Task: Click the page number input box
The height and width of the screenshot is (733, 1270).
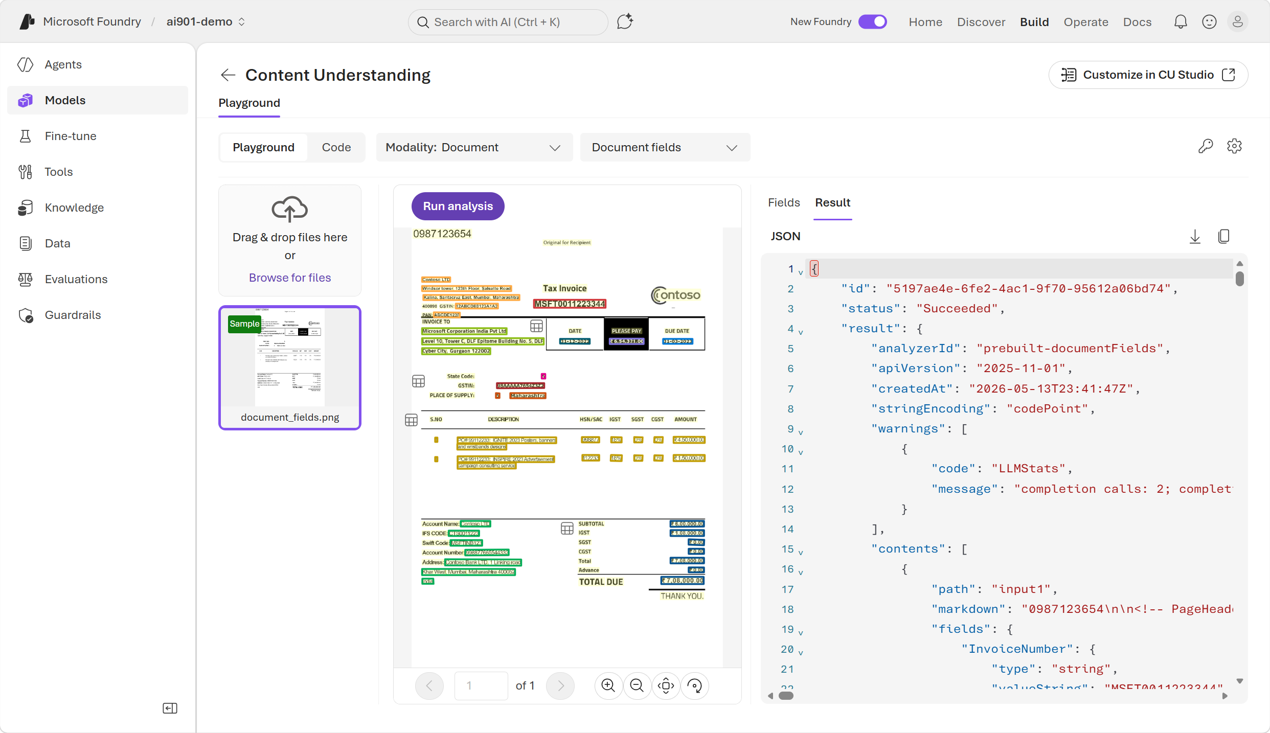Action: click(481, 685)
